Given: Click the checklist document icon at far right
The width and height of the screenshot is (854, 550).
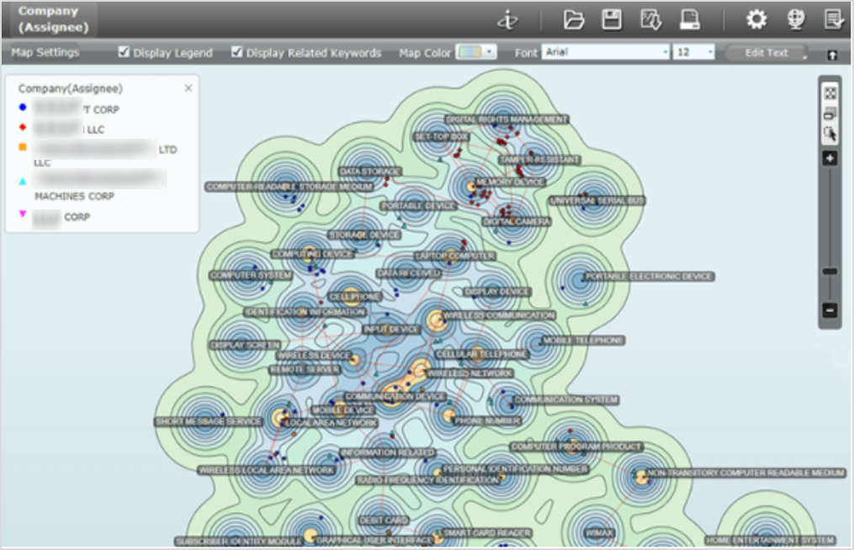Looking at the screenshot, I should [833, 19].
